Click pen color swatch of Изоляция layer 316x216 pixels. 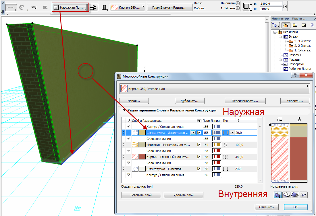point(217,144)
